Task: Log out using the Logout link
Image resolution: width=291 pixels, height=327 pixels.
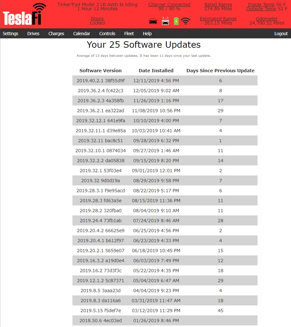Action: 281,34
